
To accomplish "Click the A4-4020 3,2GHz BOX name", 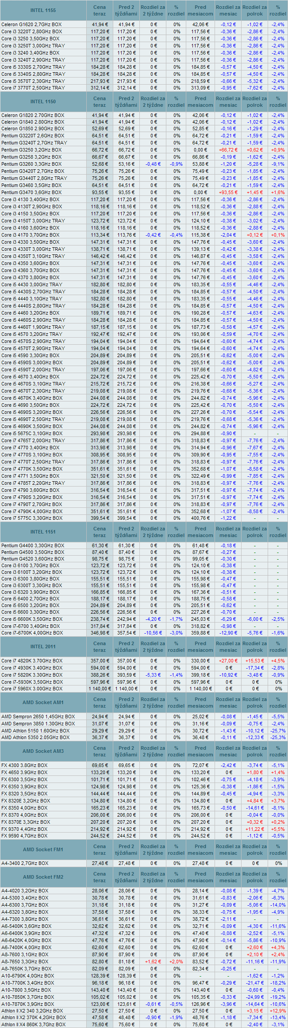I will [x=25, y=891].
